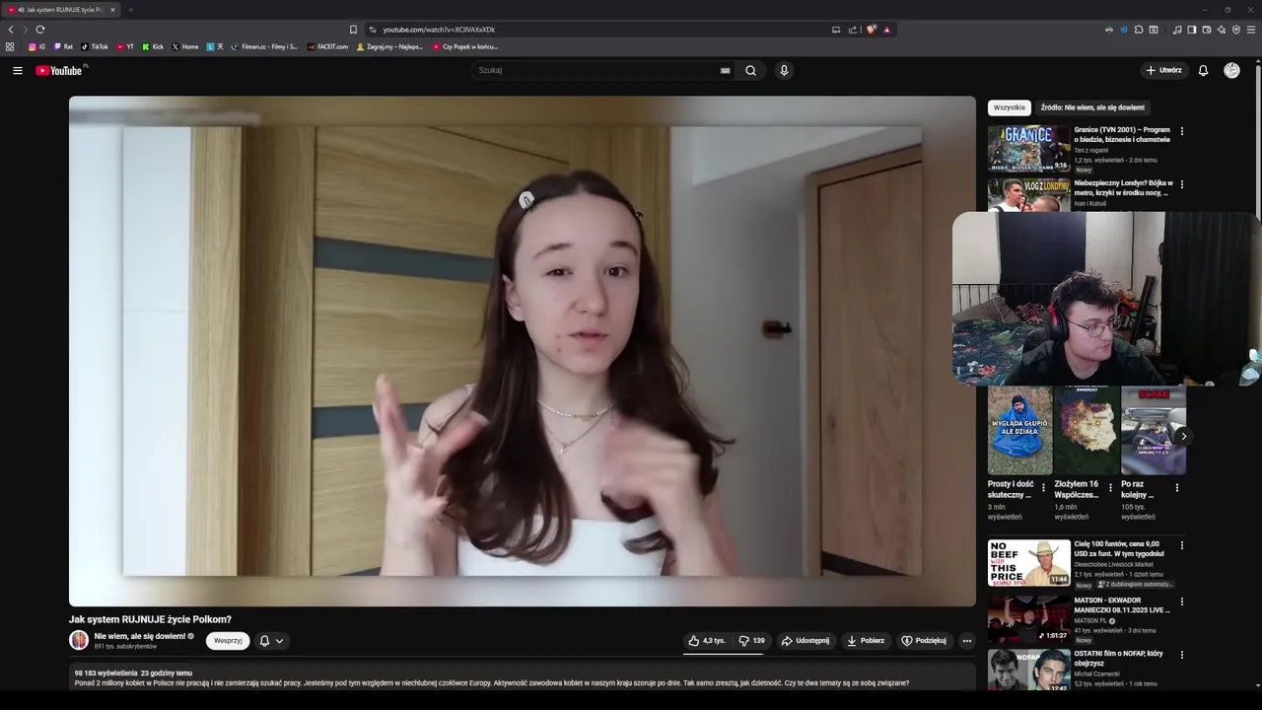This screenshot has height=710, width=1262.
Task: Open a new browser tab
Action: coord(130,10)
